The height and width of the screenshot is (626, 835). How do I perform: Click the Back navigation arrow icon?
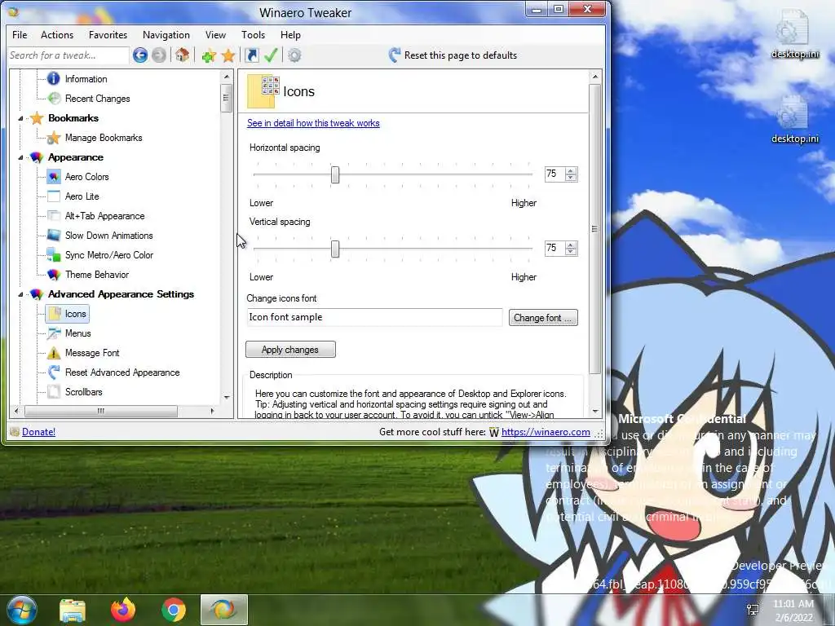point(140,55)
